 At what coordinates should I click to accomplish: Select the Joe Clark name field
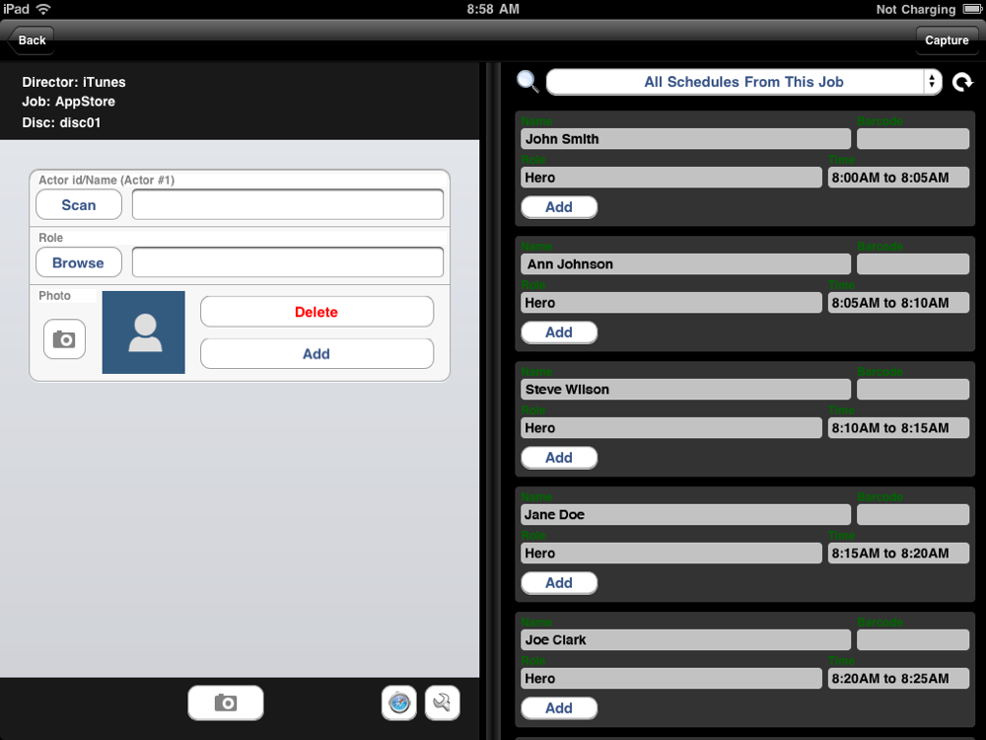pyautogui.click(x=685, y=640)
